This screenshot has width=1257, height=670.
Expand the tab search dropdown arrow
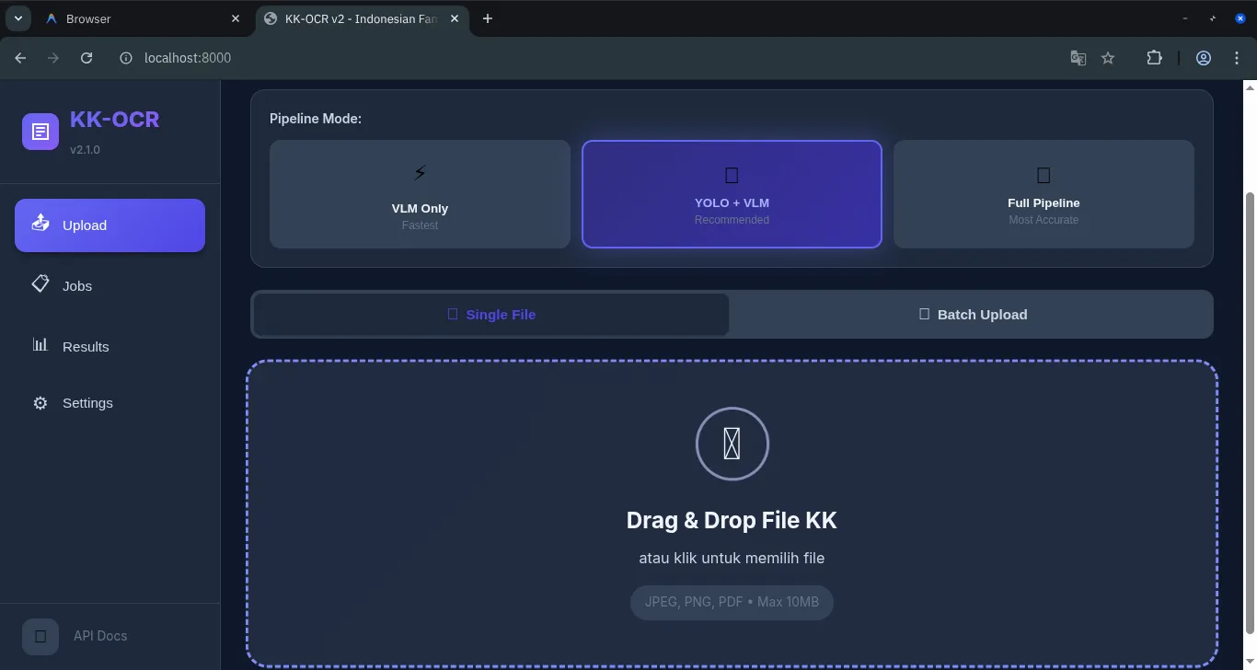pos(17,18)
